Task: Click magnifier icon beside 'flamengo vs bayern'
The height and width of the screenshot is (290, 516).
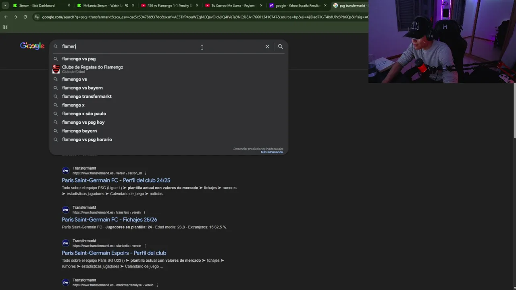Action: point(56,88)
